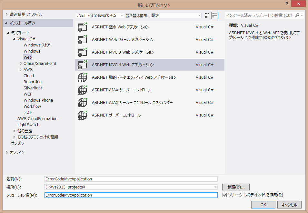
Task: Select the ASP.NET 空の Web アプリケーション template icon
Action: coord(82,27)
